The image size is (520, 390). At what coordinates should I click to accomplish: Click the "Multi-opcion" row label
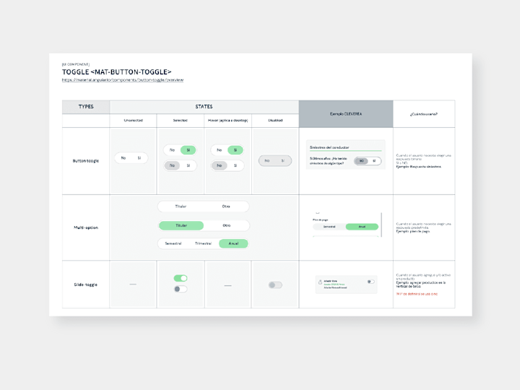point(85,227)
